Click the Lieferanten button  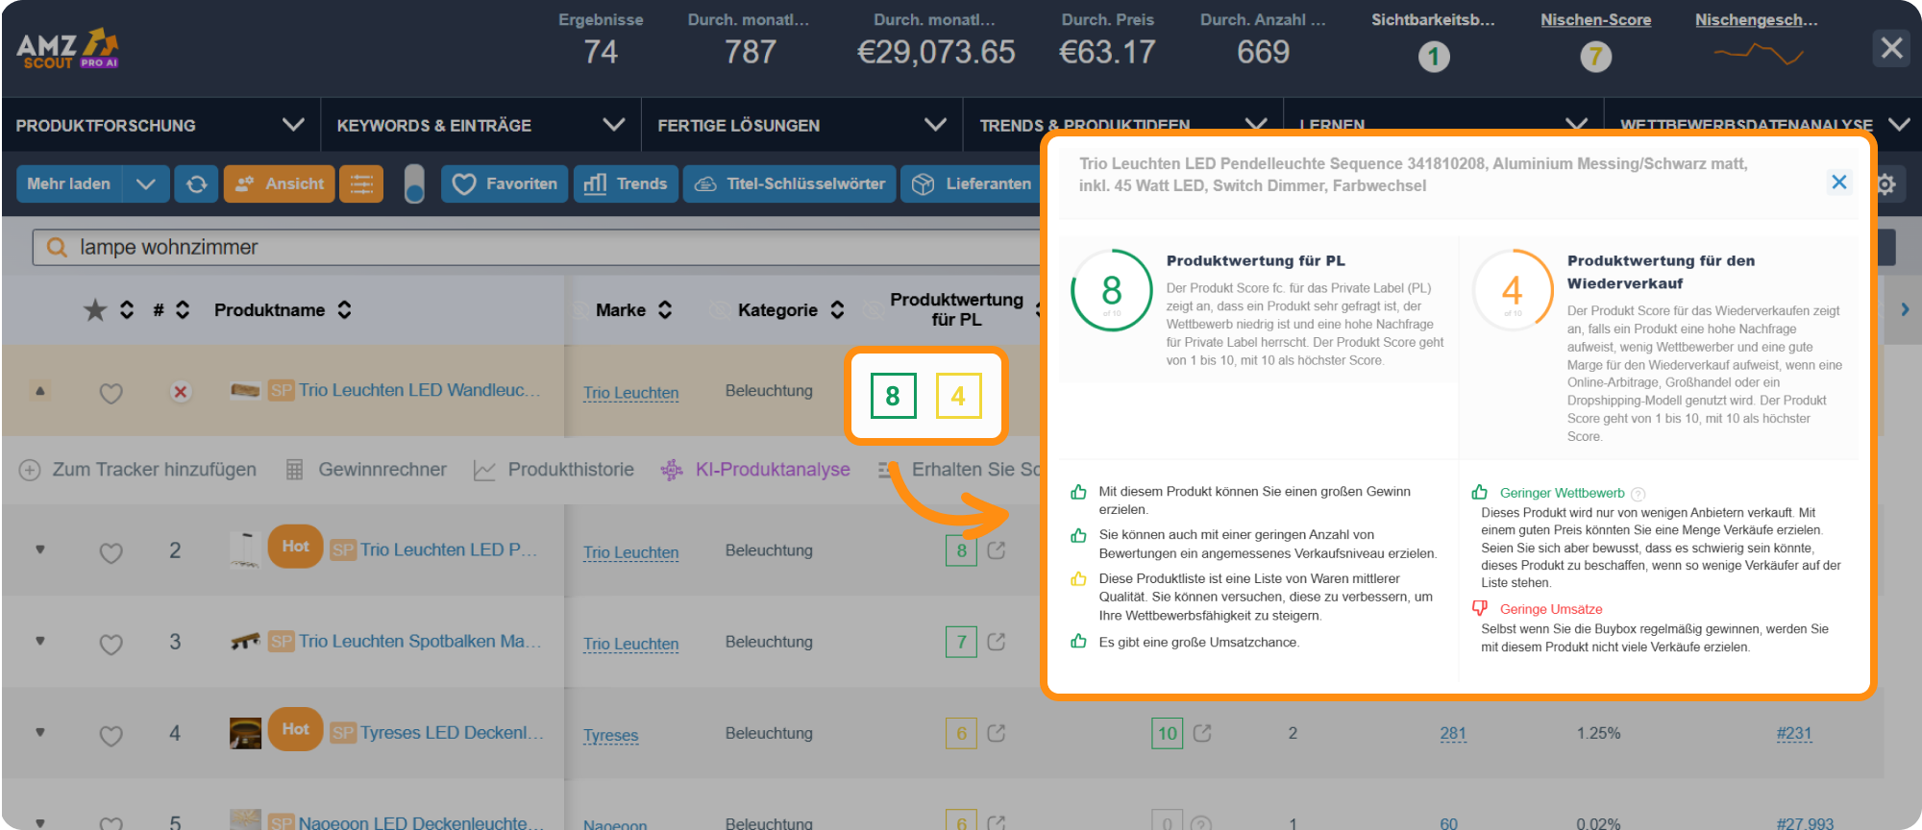(x=971, y=183)
